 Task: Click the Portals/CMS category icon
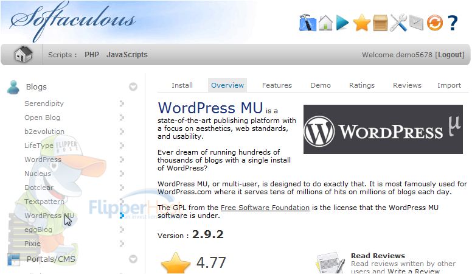click(13, 259)
